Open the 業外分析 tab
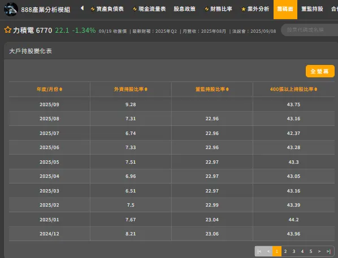This screenshot has height=258, width=338. point(255,9)
